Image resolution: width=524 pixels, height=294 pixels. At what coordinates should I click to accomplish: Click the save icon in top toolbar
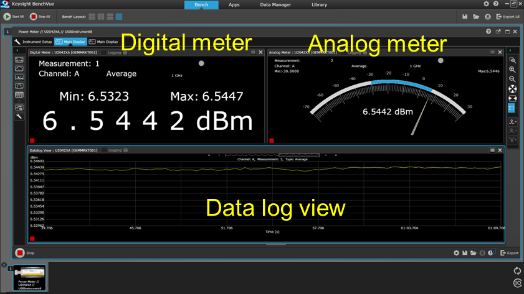[x=465, y=16]
